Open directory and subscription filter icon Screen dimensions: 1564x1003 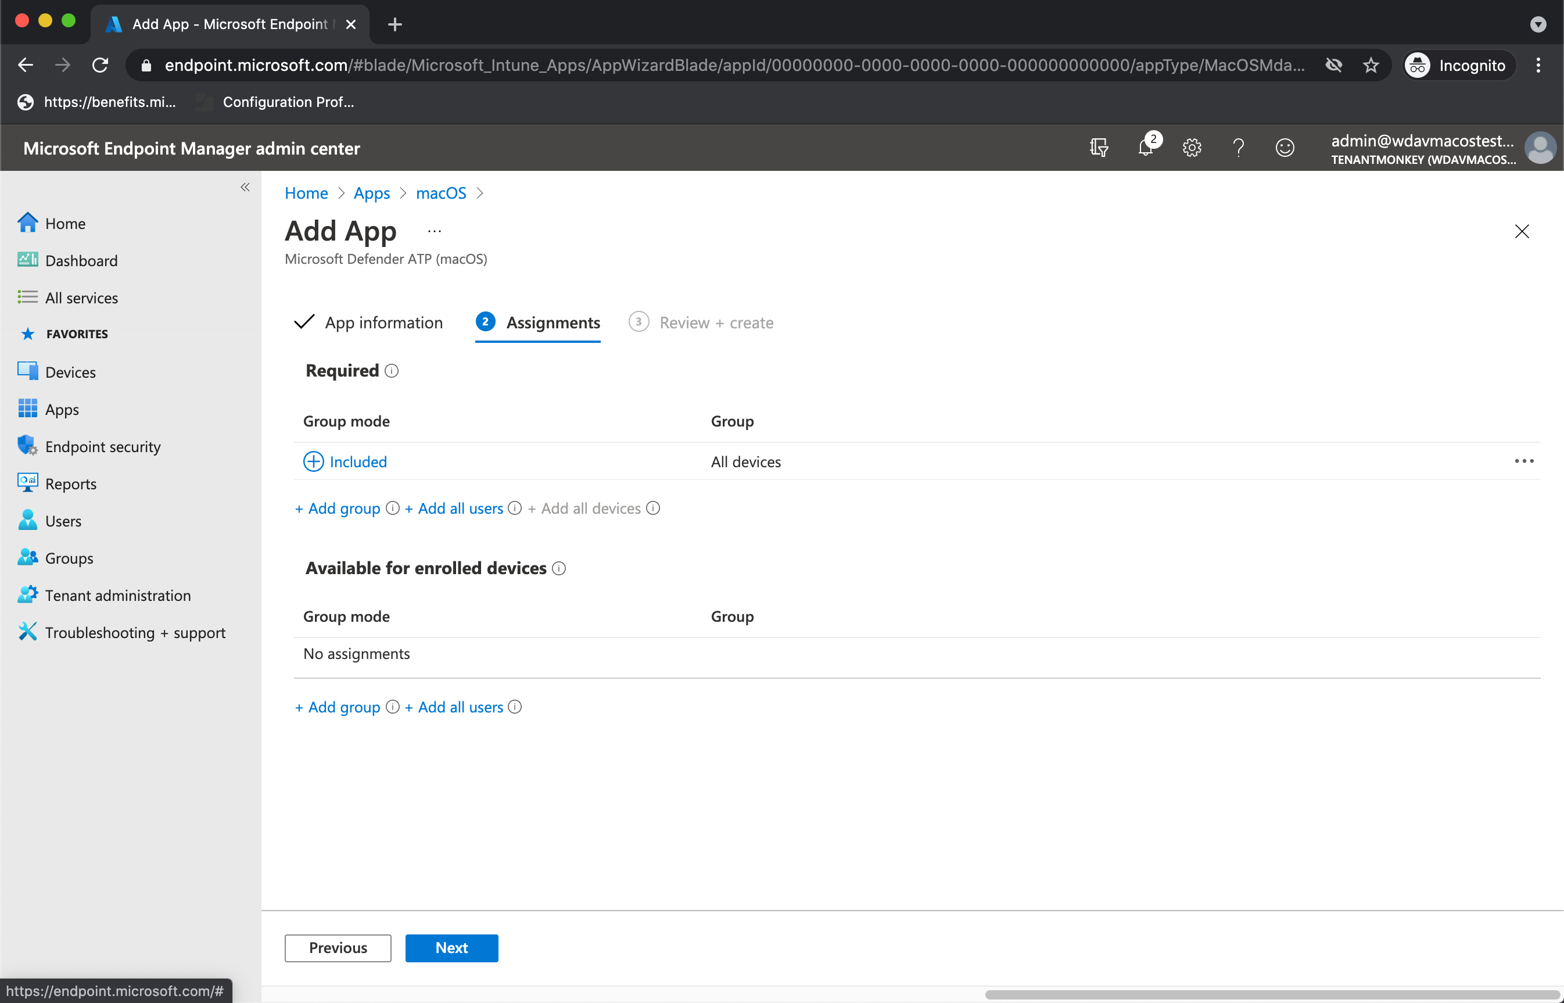tap(1099, 148)
